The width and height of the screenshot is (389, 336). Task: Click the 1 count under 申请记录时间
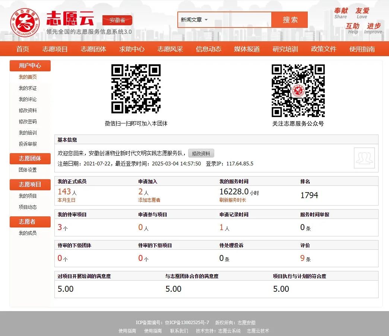pos(222,227)
